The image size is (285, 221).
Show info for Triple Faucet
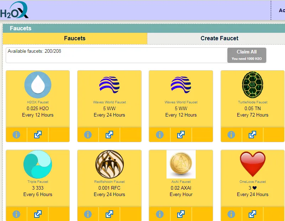click(x=16, y=214)
